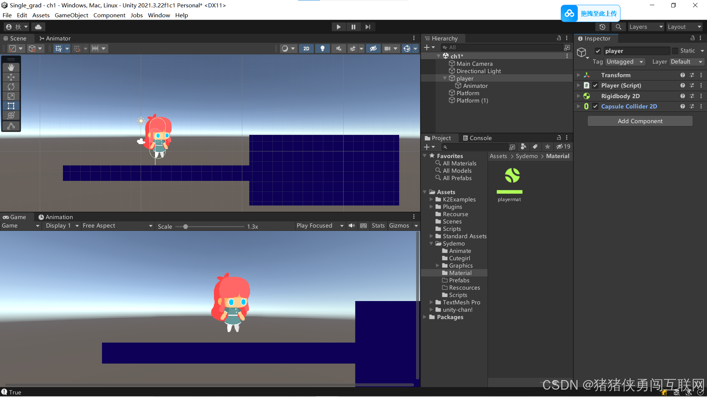The image size is (707, 397).
Task: Select the Scale tool
Action: pyautogui.click(x=11, y=96)
